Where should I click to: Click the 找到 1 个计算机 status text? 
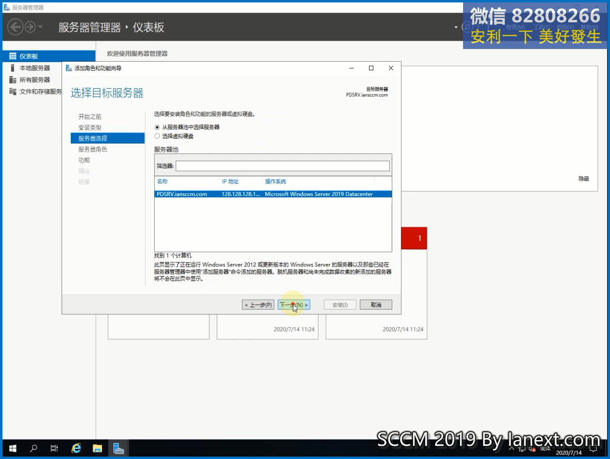(x=173, y=255)
